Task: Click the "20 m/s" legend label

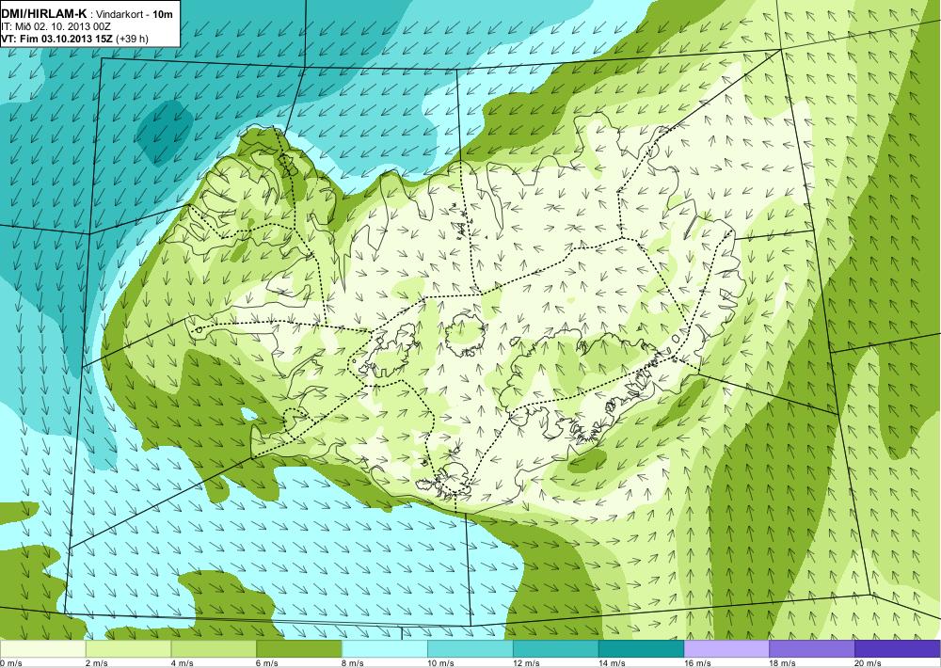Action: pos(869,663)
